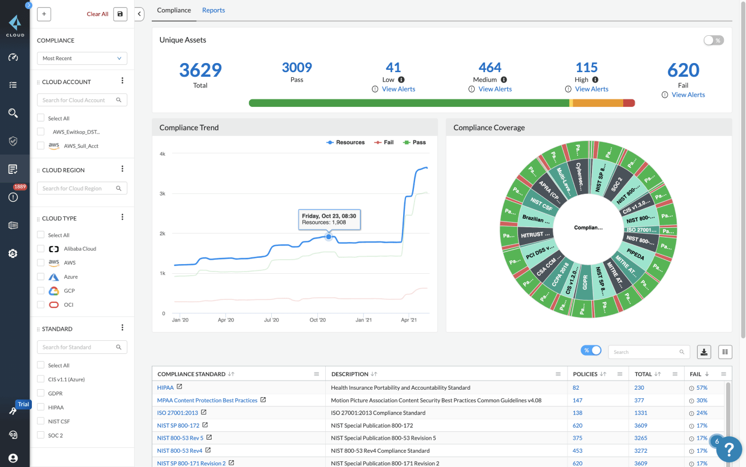Click the Search for Standard field
This screenshot has height=467, width=746.
[x=78, y=347]
